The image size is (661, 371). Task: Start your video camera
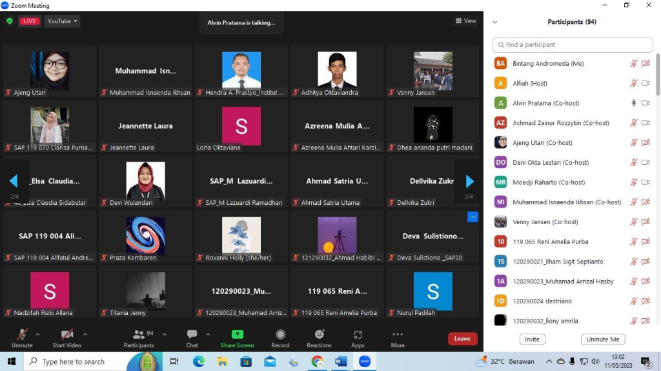[66, 338]
